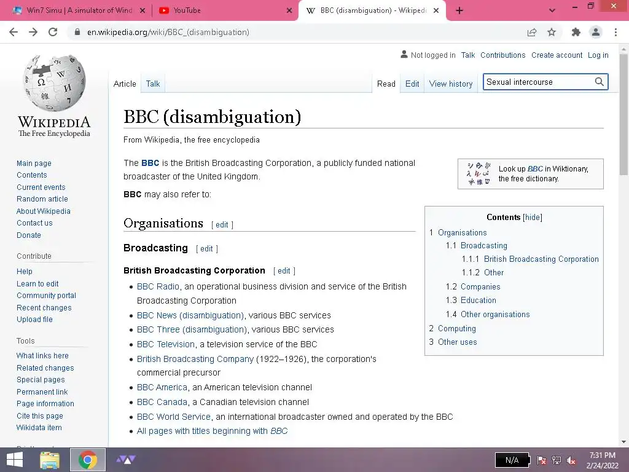Reload the page with the refresh icon
Viewport: 629px width, 472px height.
click(53, 32)
